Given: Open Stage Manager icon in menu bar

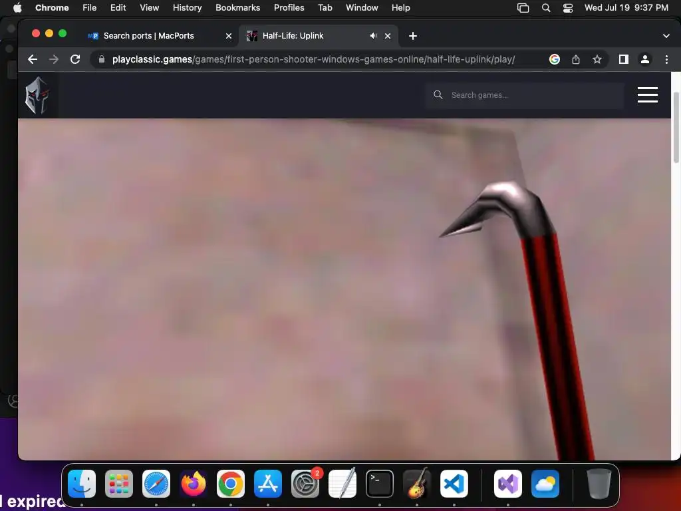Looking at the screenshot, I should [x=523, y=8].
